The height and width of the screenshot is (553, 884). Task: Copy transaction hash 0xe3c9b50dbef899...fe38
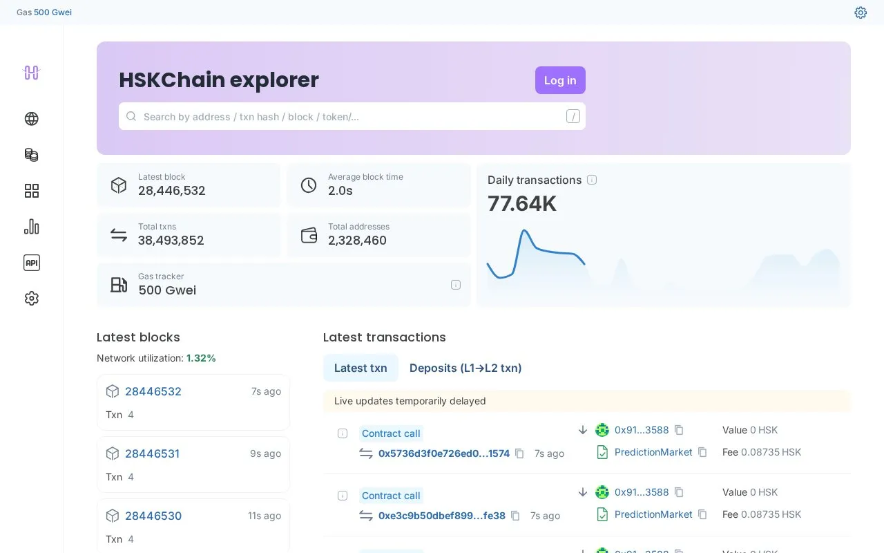(x=515, y=516)
